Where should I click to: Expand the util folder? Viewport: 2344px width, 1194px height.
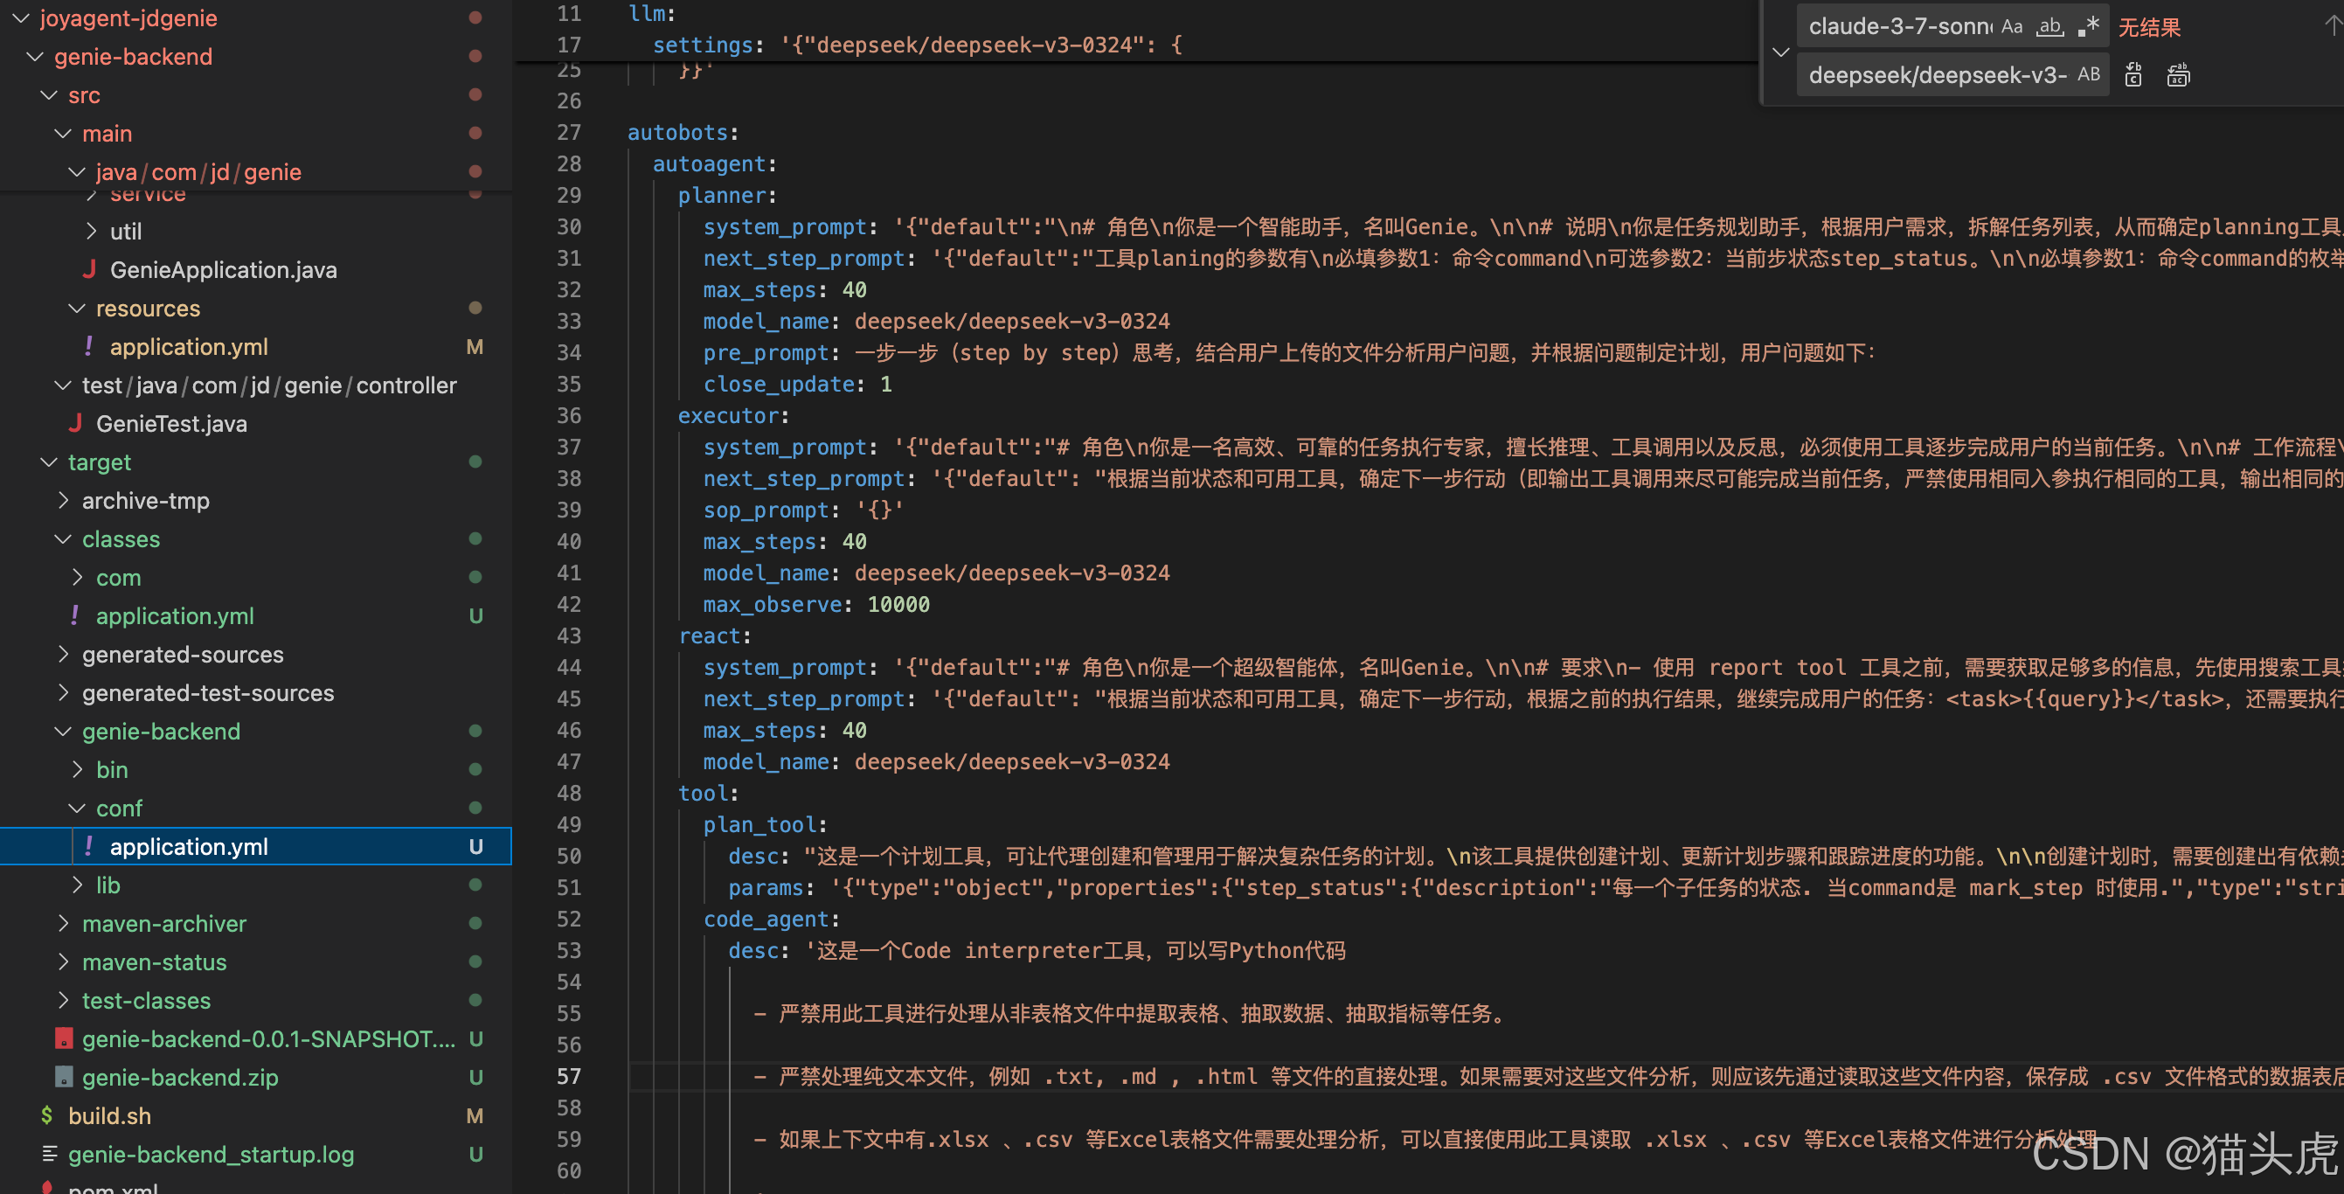[x=126, y=231]
